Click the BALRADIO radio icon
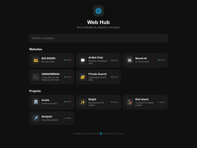This screenshot has width=197, height=148. tap(36, 60)
